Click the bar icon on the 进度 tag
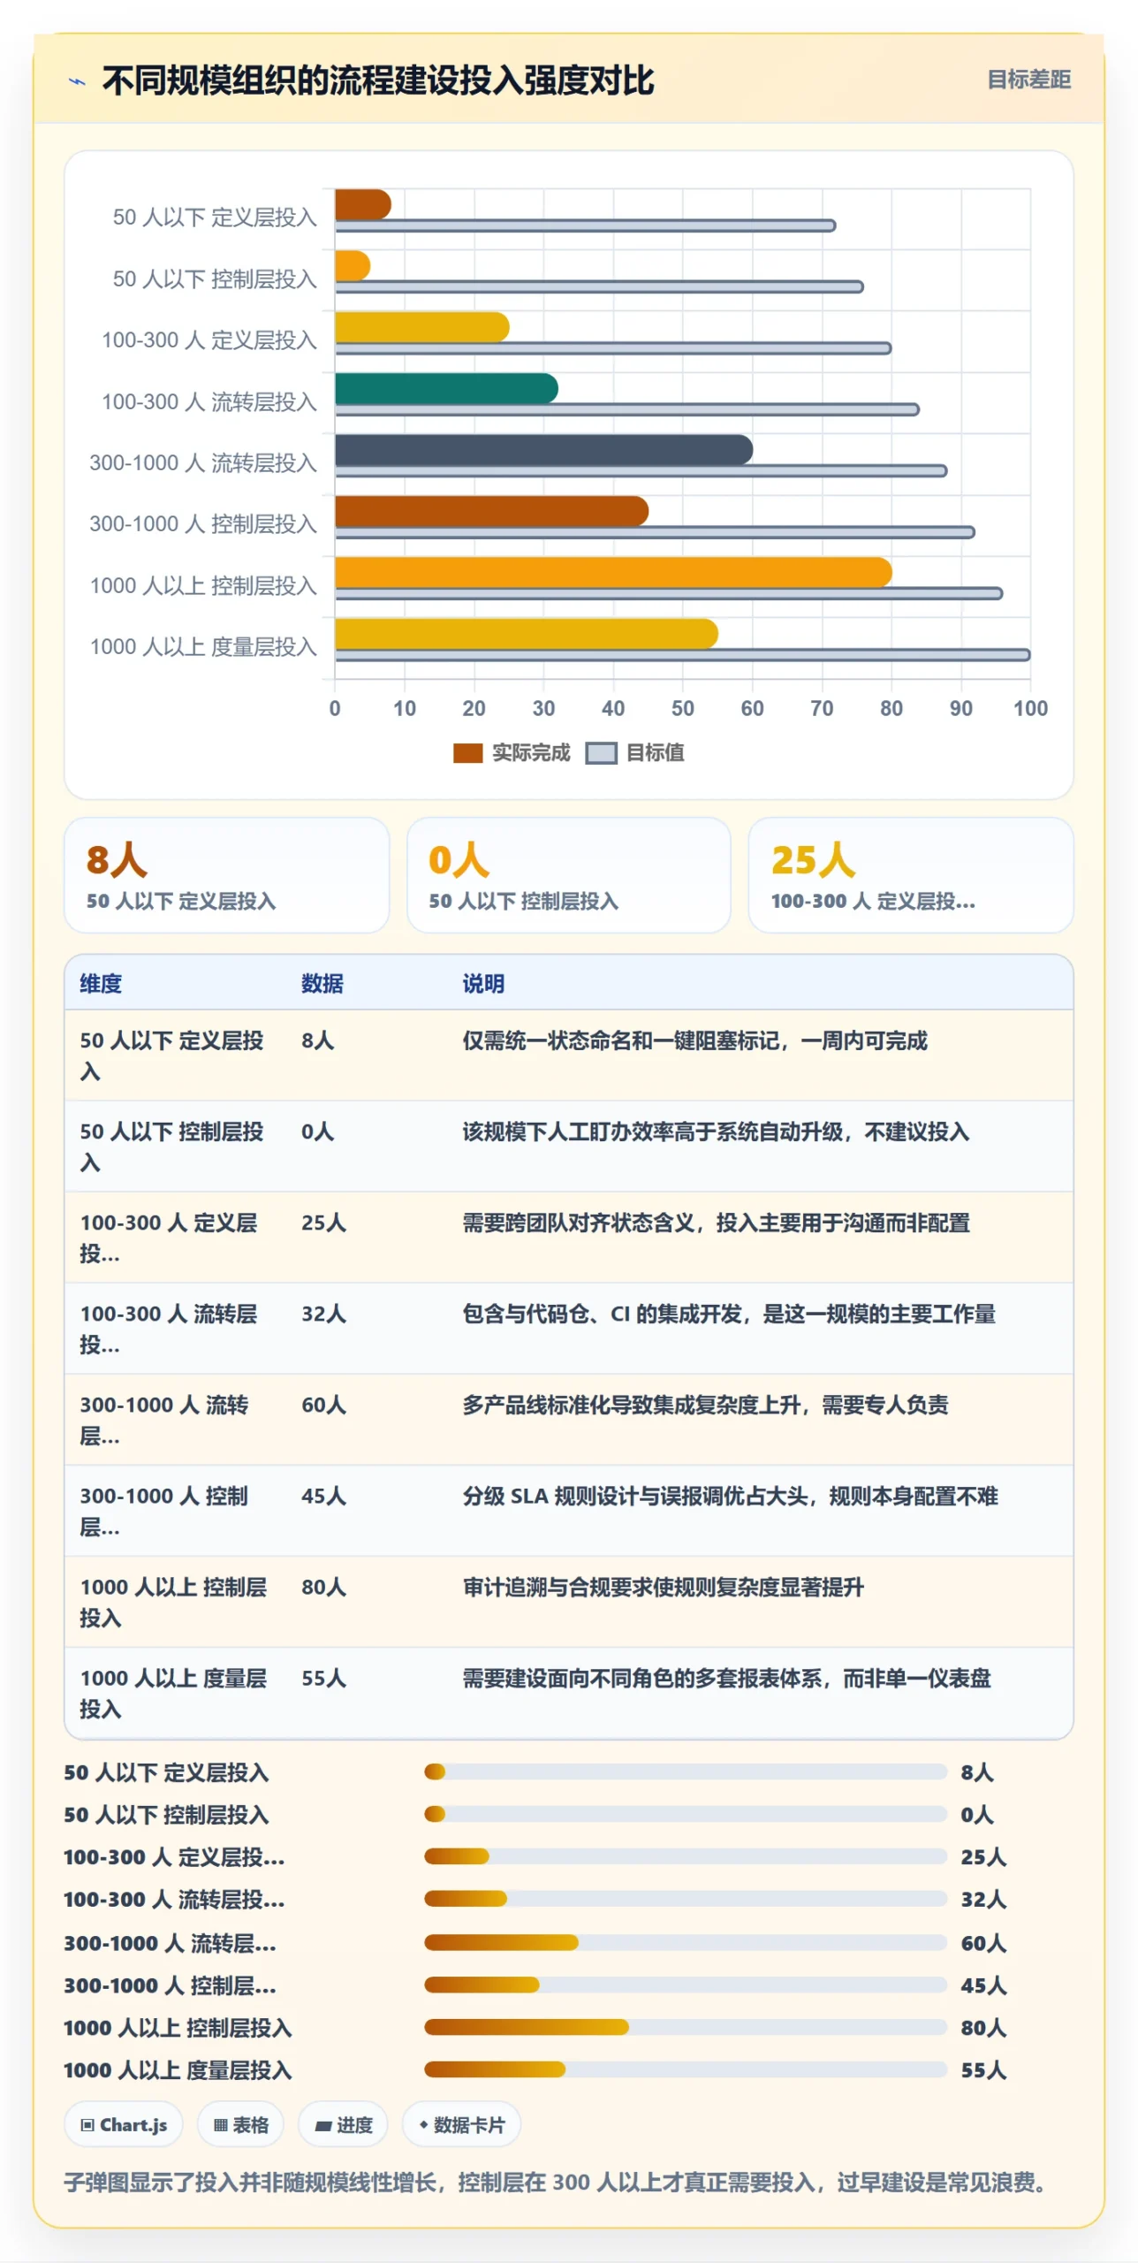 click(323, 2124)
